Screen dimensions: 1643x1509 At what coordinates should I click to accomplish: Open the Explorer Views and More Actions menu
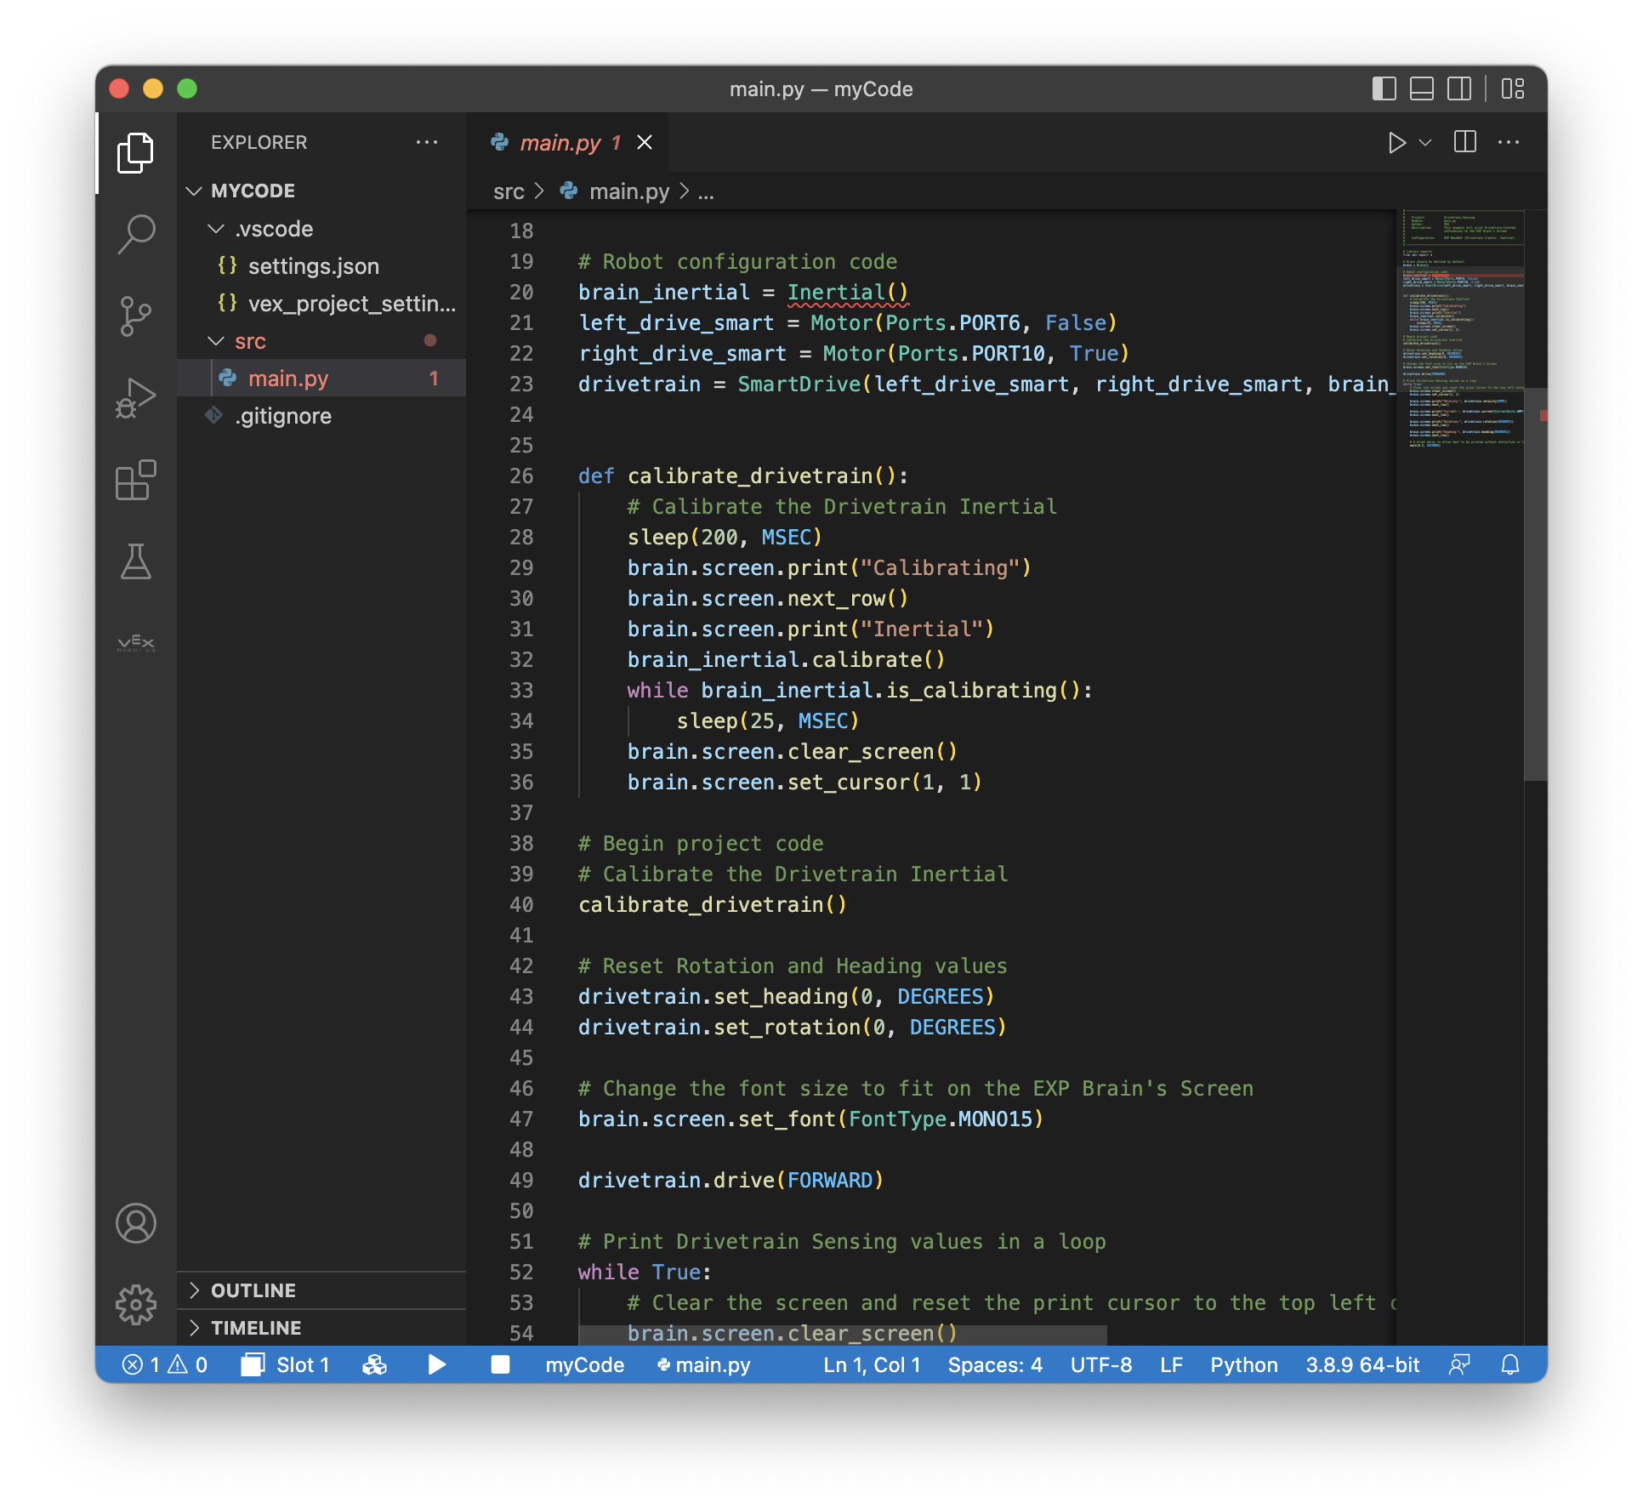(426, 142)
